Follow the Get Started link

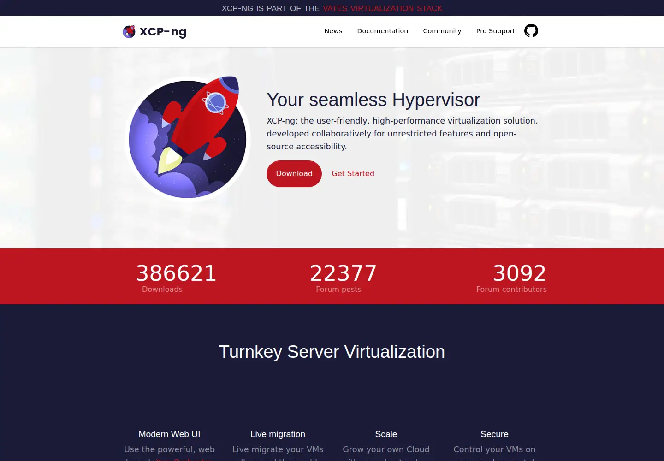pyautogui.click(x=353, y=174)
